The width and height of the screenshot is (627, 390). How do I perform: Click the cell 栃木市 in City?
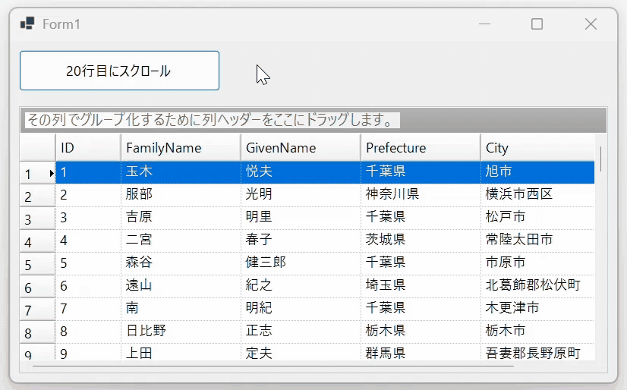click(537, 332)
